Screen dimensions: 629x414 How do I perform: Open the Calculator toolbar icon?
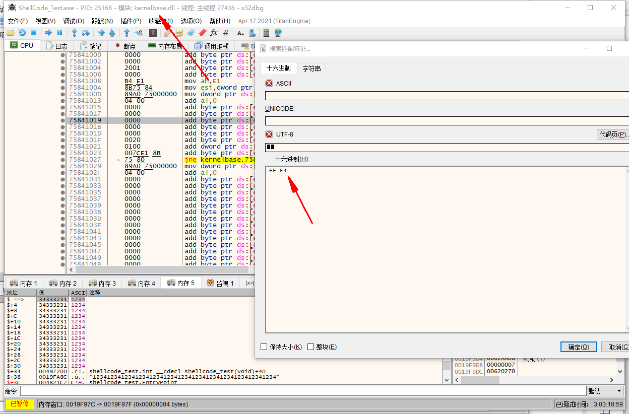tap(266, 33)
